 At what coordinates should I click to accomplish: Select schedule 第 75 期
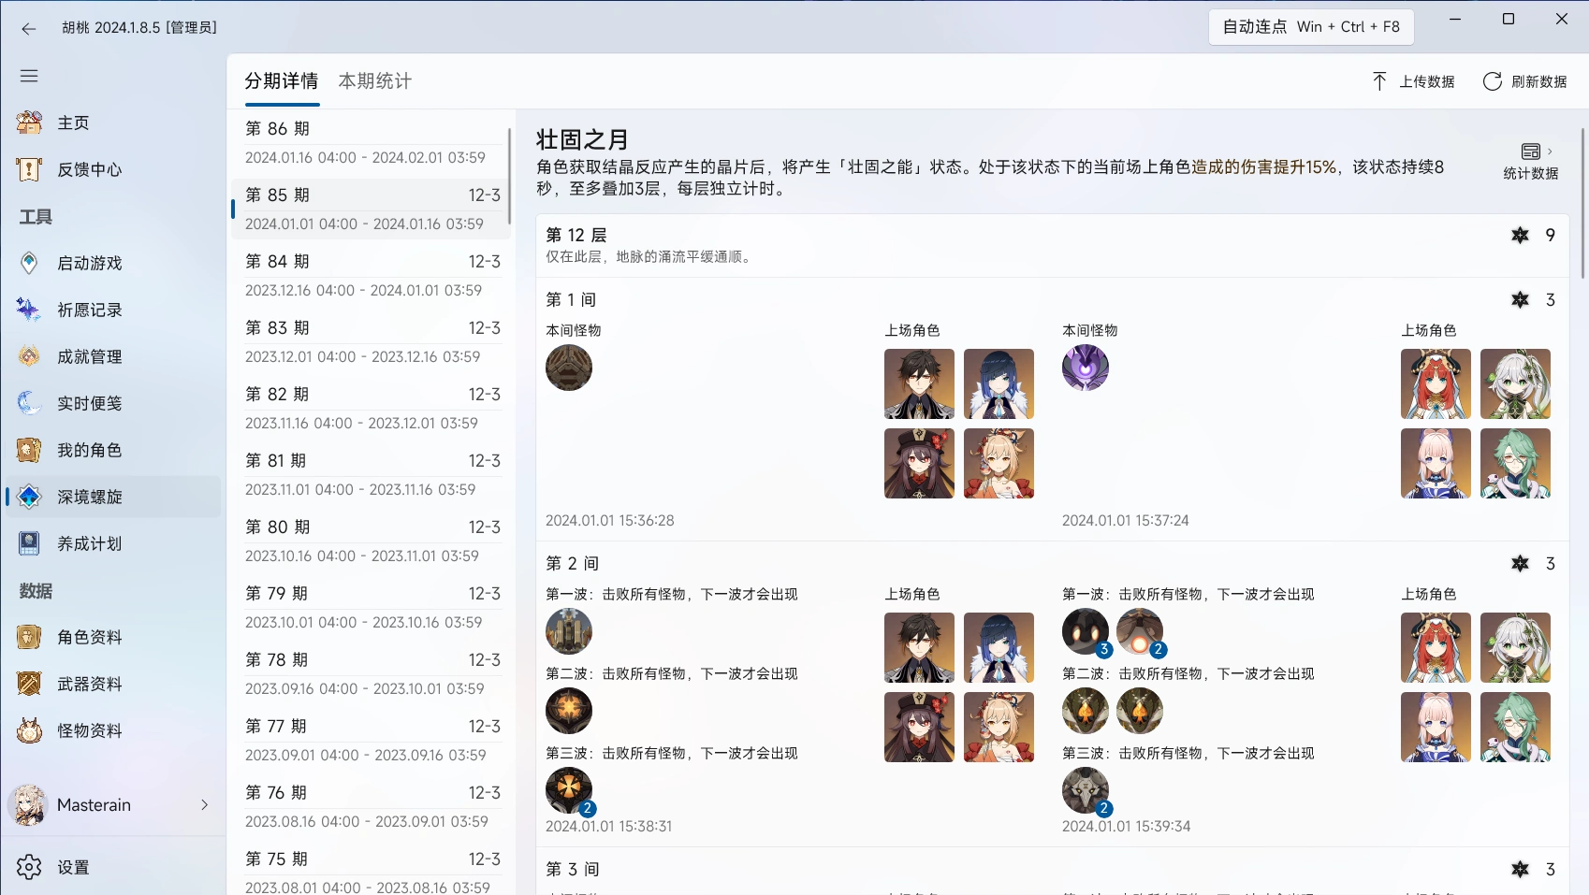(x=371, y=870)
